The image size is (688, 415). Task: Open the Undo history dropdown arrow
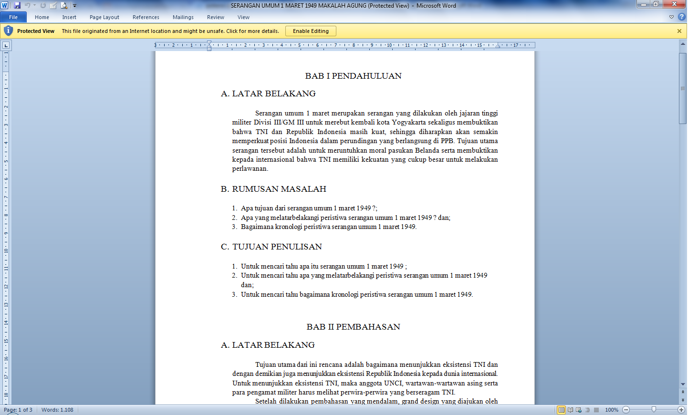(x=34, y=5)
